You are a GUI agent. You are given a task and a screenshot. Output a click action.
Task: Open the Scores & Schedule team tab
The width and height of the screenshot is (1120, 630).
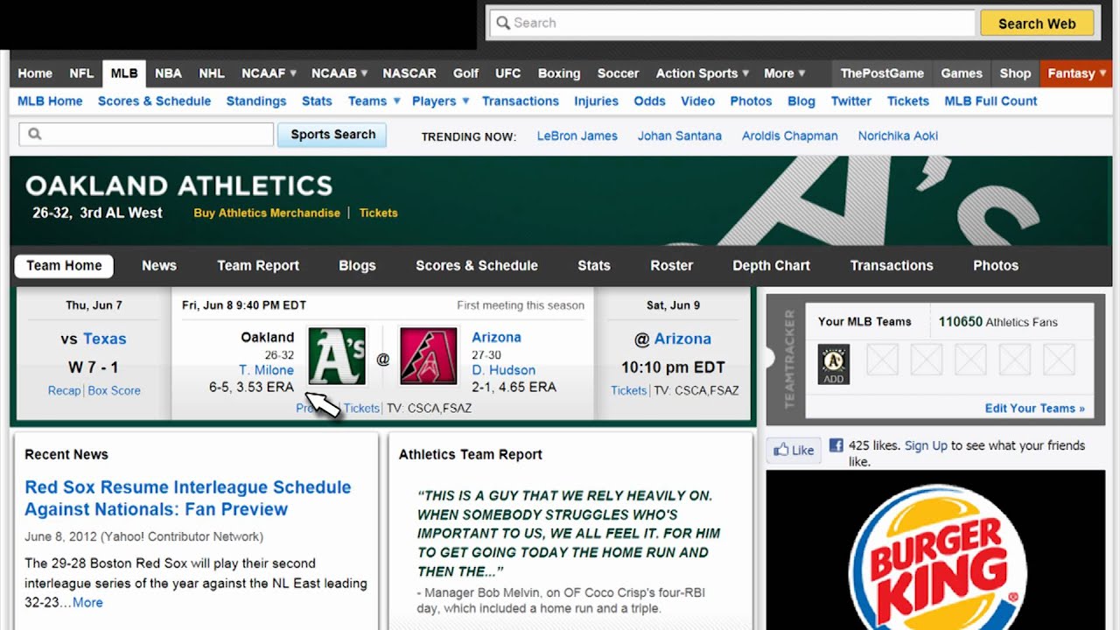tap(477, 265)
